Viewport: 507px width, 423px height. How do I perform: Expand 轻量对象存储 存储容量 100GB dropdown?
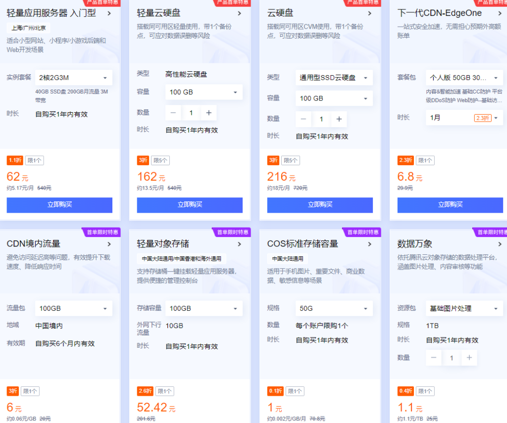[x=204, y=308]
